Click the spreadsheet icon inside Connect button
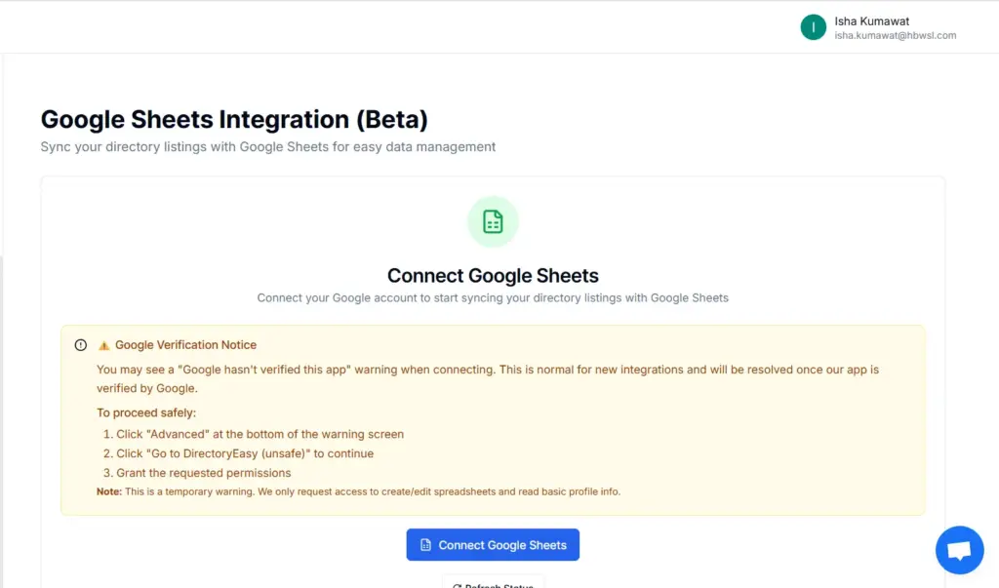The height and width of the screenshot is (588, 999). point(426,544)
